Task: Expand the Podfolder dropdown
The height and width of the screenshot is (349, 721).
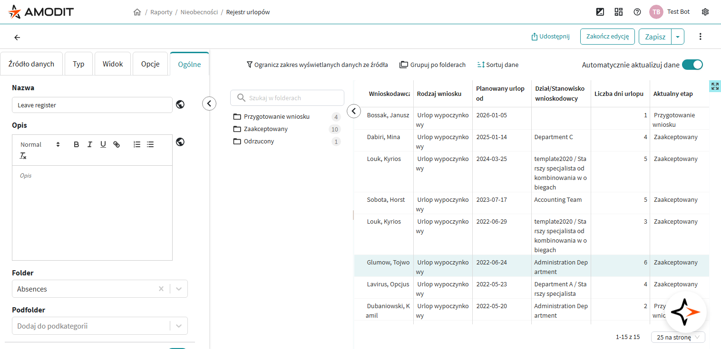Action: tap(179, 326)
